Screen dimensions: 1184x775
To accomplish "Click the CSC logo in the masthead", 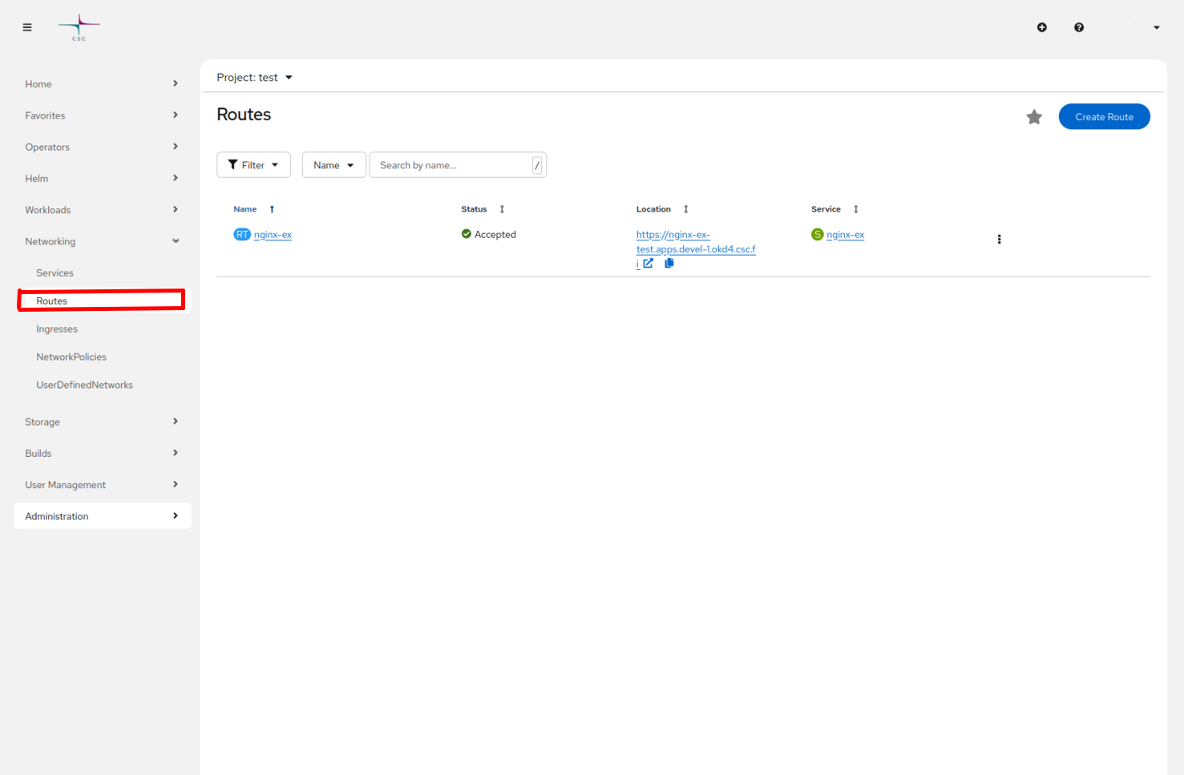I will coord(78,26).
